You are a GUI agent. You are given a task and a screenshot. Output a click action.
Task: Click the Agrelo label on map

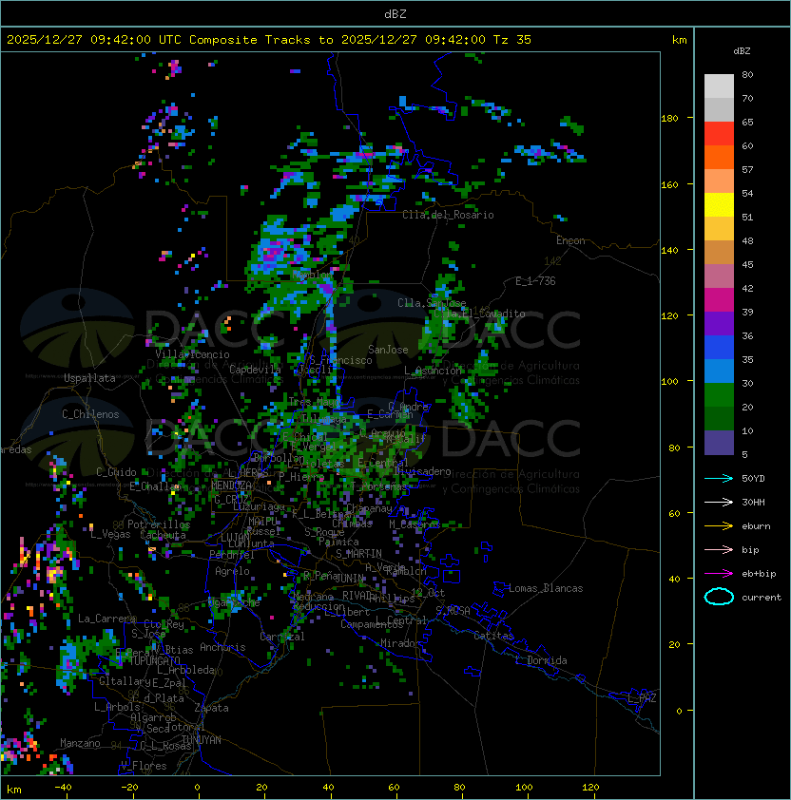tap(232, 571)
